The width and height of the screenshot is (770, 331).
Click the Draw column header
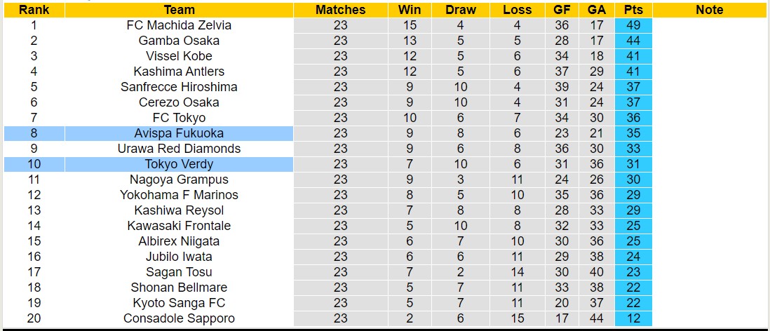[460, 10]
